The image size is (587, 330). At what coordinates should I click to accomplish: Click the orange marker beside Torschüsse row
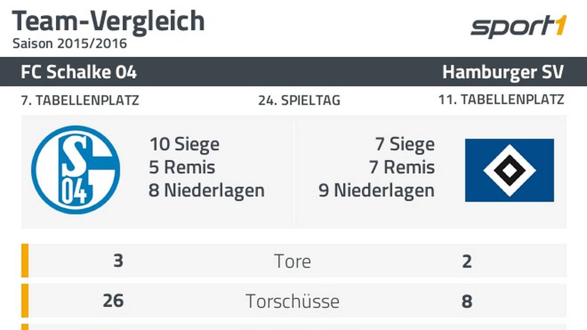pyautogui.click(x=25, y=301)
